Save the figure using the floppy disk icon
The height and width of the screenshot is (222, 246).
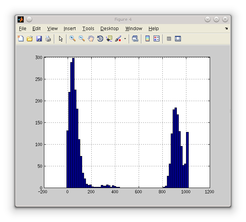point(39,39)
